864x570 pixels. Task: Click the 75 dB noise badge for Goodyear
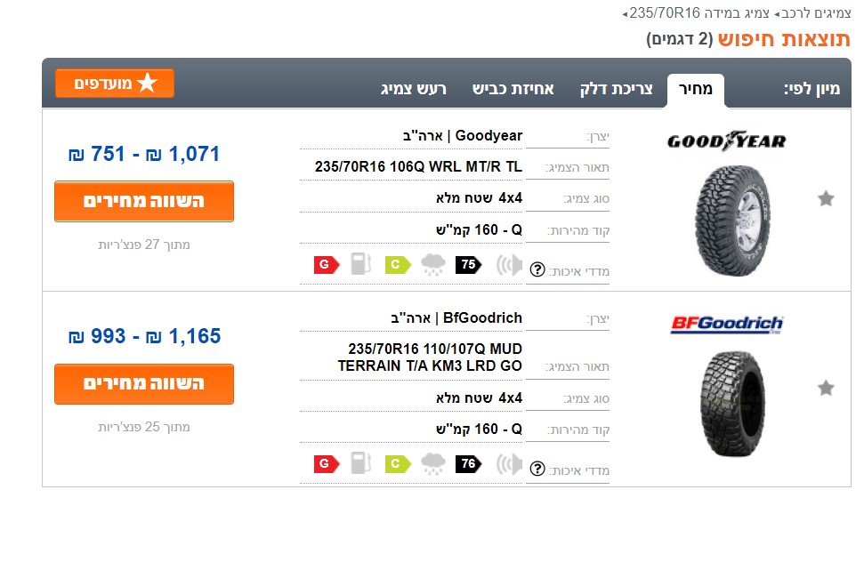point(468,264)
